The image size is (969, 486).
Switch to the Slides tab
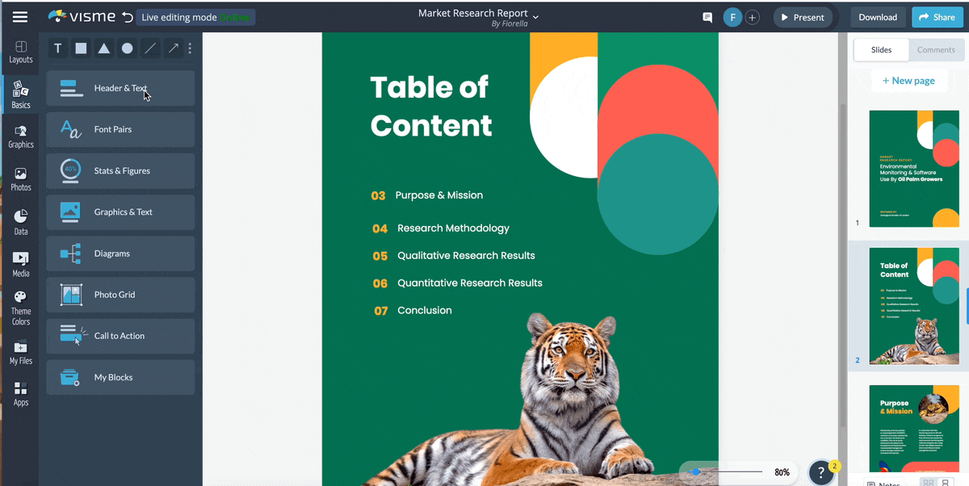(881, 50)
